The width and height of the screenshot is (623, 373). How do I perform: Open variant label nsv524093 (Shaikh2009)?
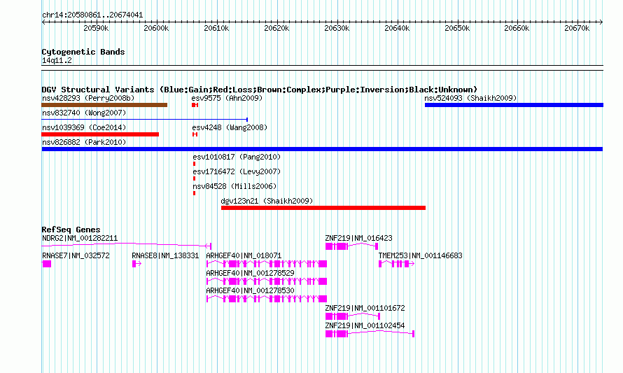click(470, 98)
